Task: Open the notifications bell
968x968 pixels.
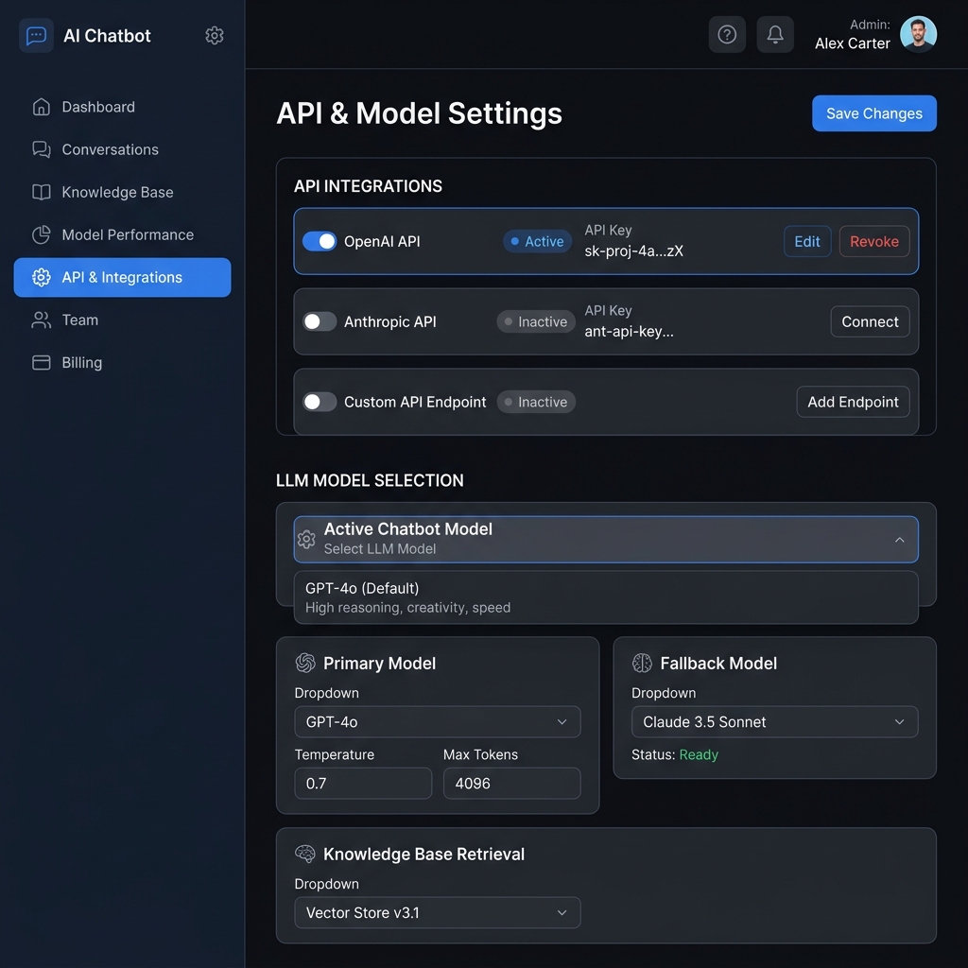Action: [x=775, y=35]
